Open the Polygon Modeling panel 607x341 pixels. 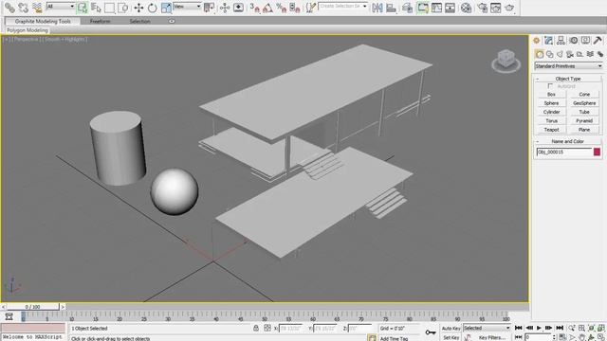[28, 30]
